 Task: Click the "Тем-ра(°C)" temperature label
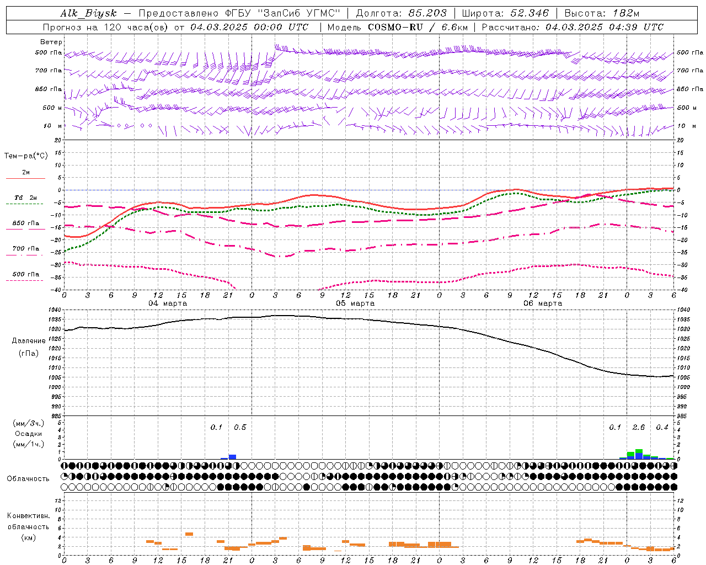[26, 156]
